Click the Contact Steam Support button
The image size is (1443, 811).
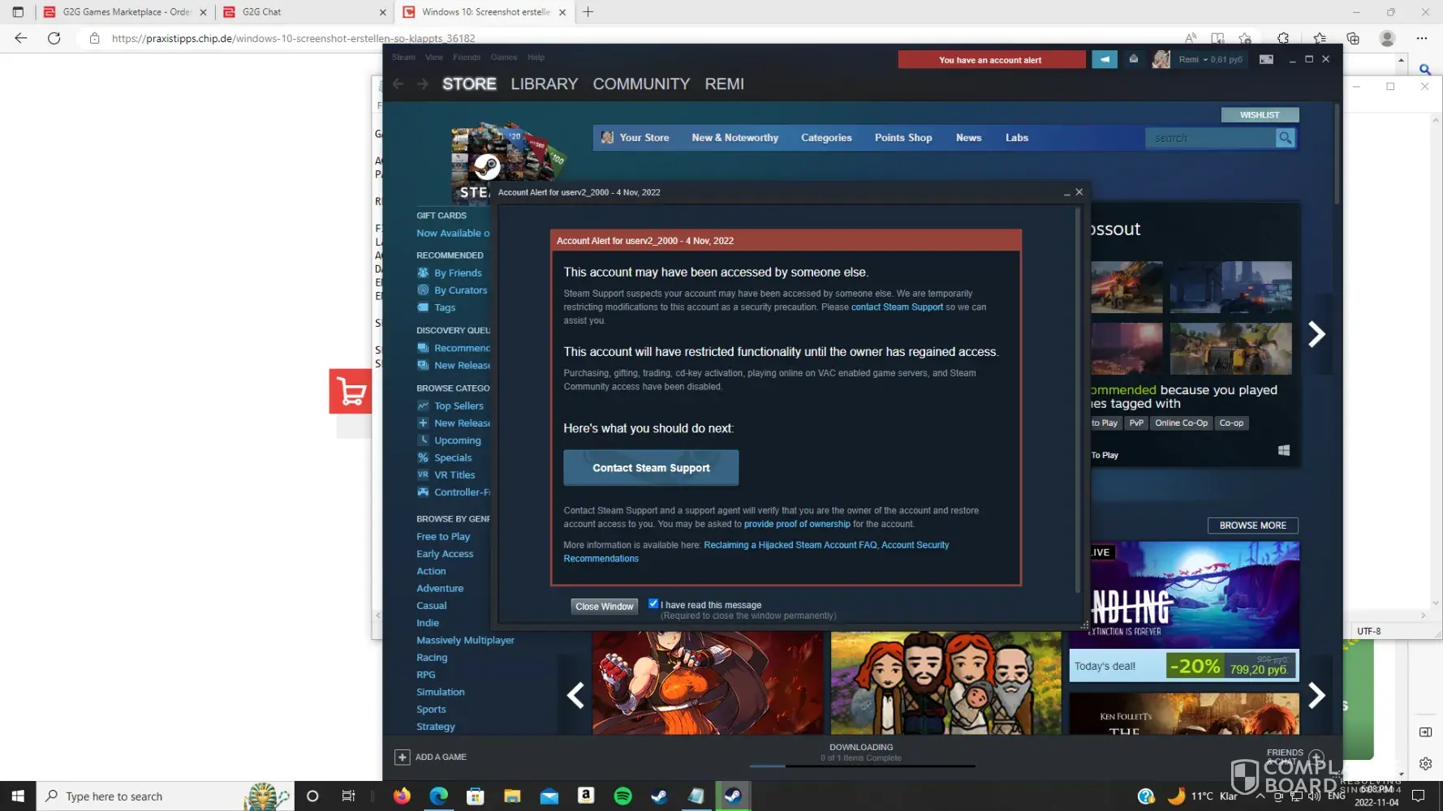click(651, 468)
